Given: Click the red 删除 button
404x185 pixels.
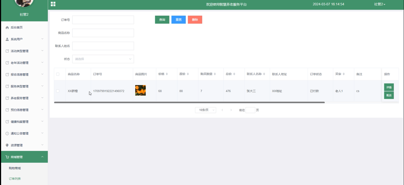Looking at the screenshot, I should (195, 20).
